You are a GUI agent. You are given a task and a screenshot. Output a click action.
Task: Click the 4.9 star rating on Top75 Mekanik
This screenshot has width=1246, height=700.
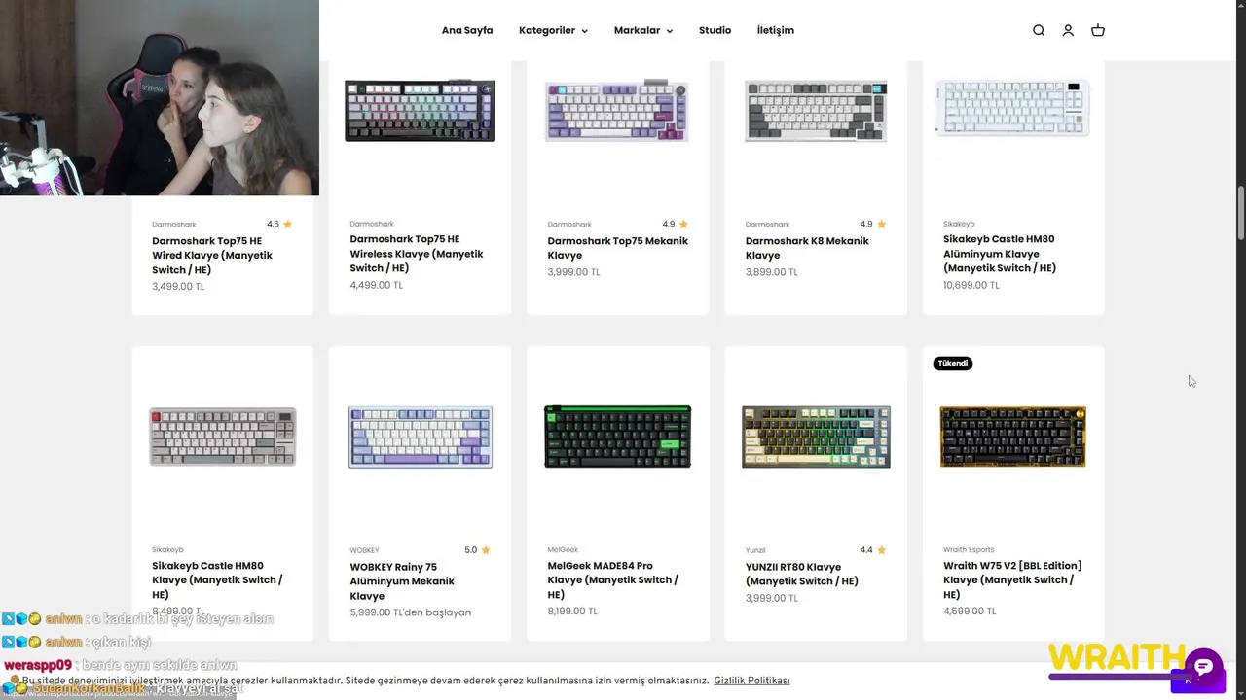pyautogui.click(x=676, y=224)
